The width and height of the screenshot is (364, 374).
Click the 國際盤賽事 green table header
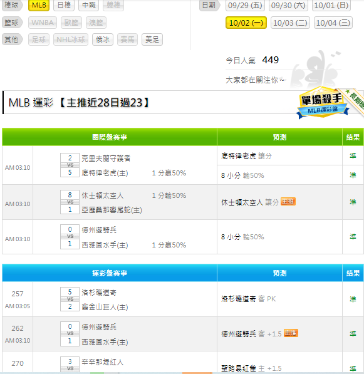pyautogui.click(x=110, y=137)
